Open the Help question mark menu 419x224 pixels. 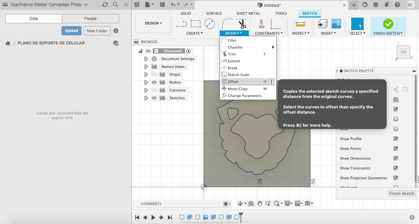point(397,5)
